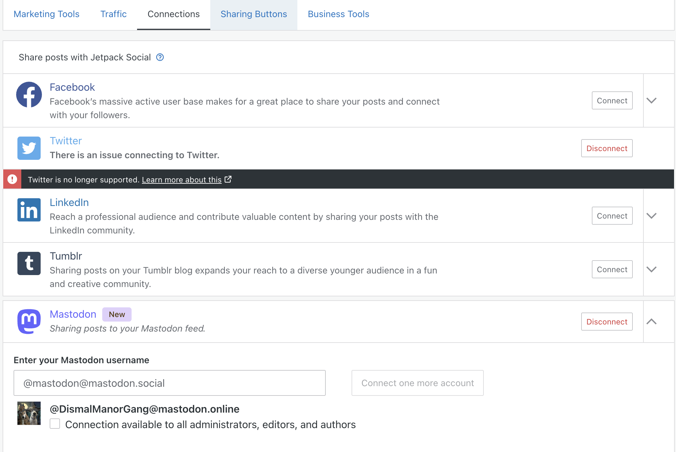Click external link icon beside Learn more
This screenshot has width=676, height=452.
tap(228, 179)
